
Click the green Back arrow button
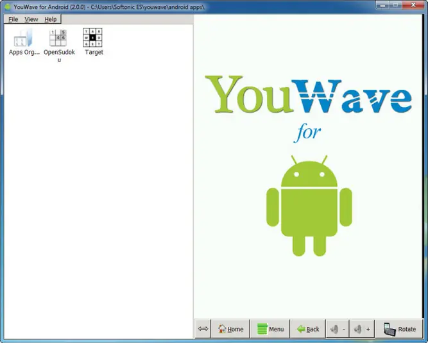(x=308, y=329)
